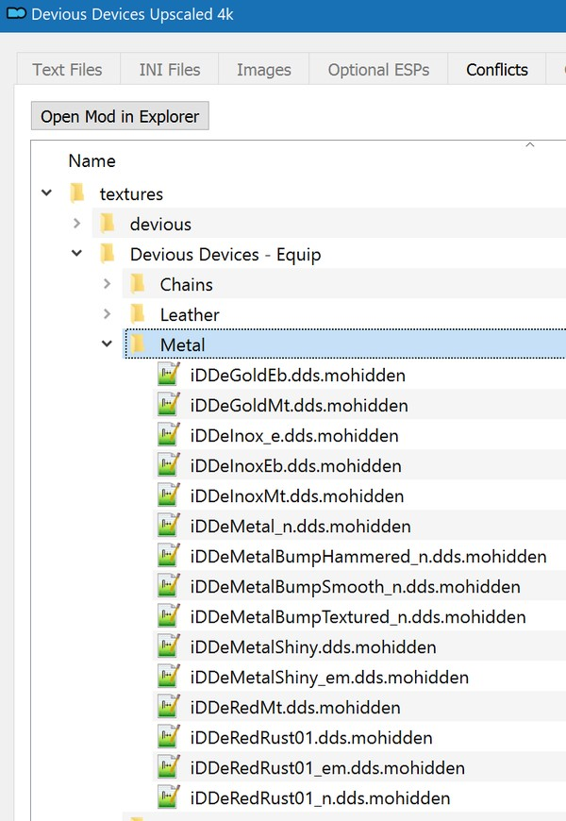
Task: Collapse the Devious Devices - Equip folder
Action: 76,255
